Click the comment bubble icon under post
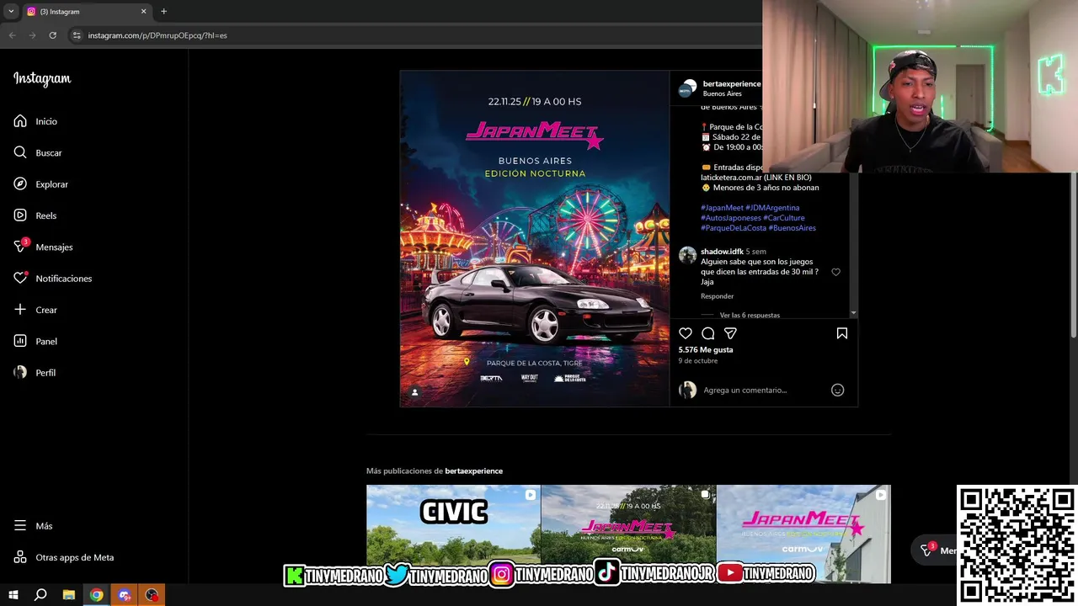This screenshot has width=1078, height=606. pos(708,333)
